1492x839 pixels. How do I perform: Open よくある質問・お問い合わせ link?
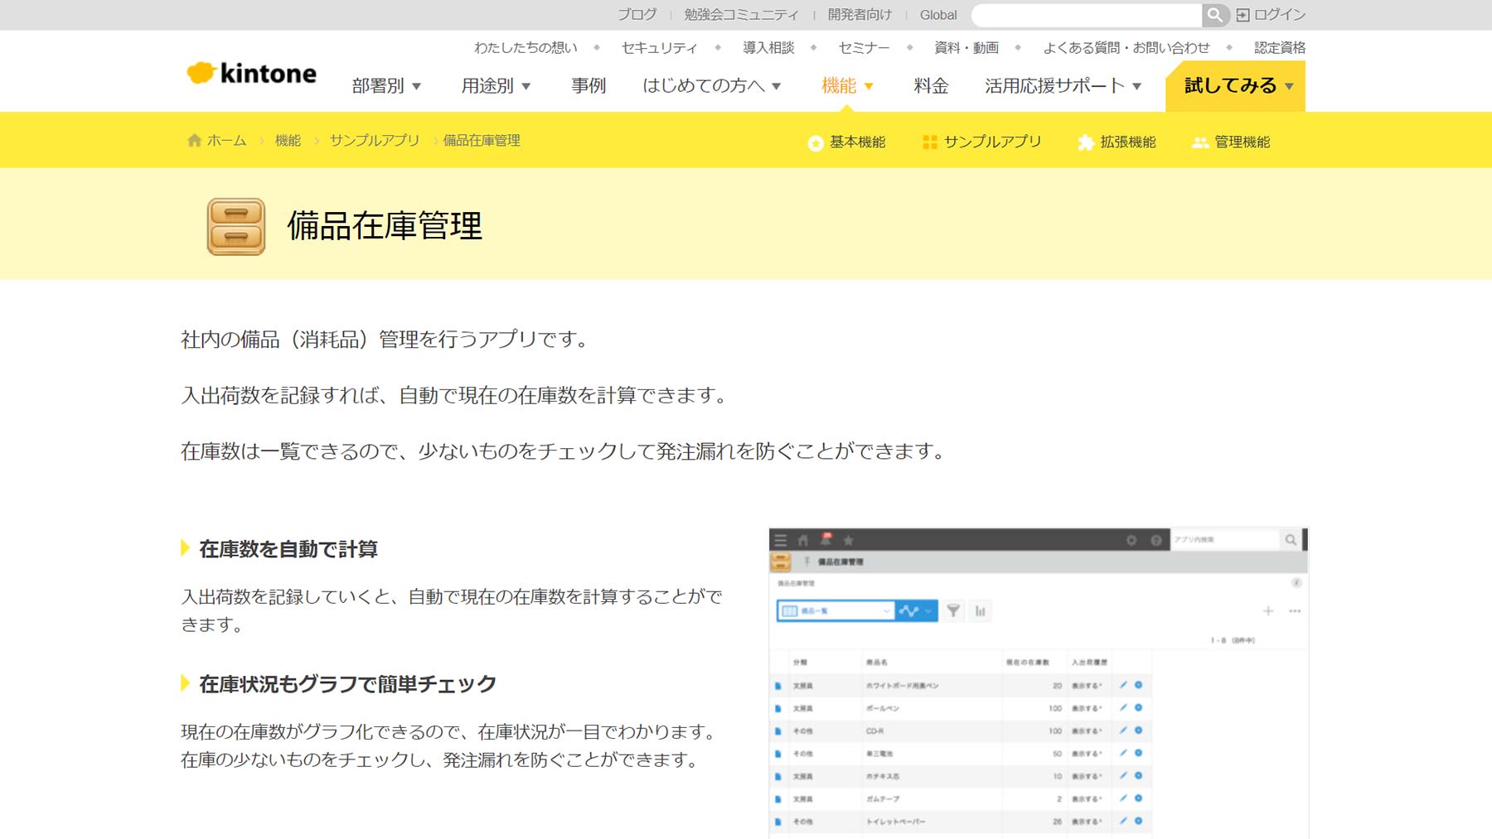click(x=1126, y=47)
